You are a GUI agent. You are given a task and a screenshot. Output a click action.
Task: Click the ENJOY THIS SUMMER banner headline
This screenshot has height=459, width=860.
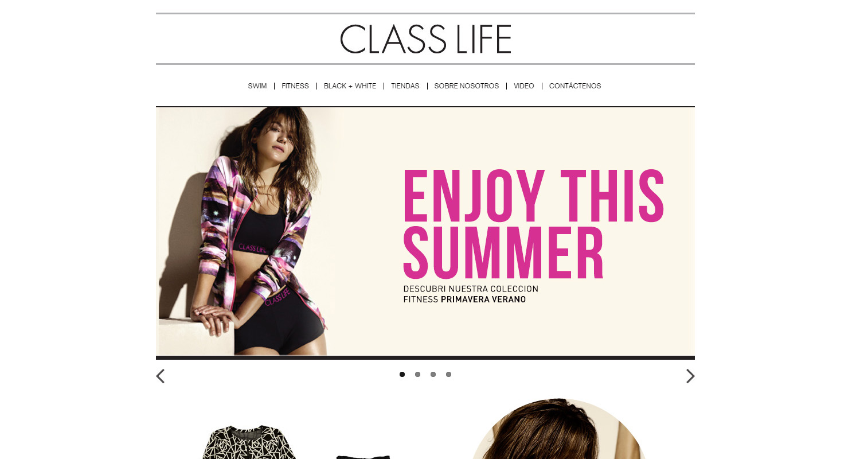[533, 224]
